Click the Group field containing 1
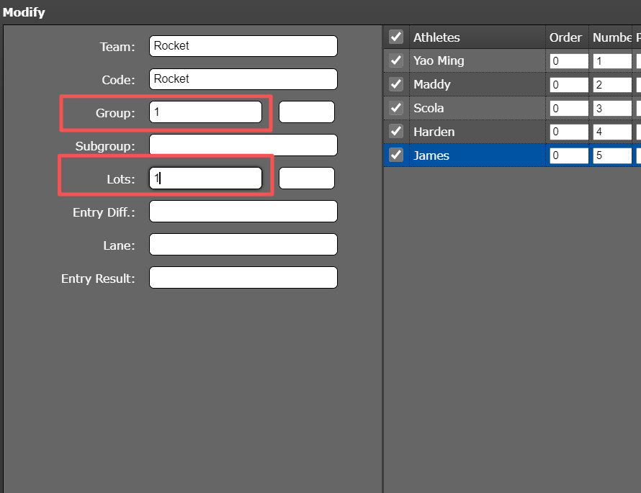 (x=205, y=112)
